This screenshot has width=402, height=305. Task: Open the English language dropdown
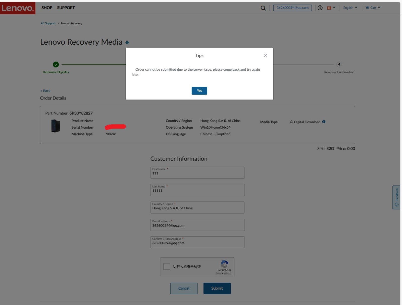(350, 8)
